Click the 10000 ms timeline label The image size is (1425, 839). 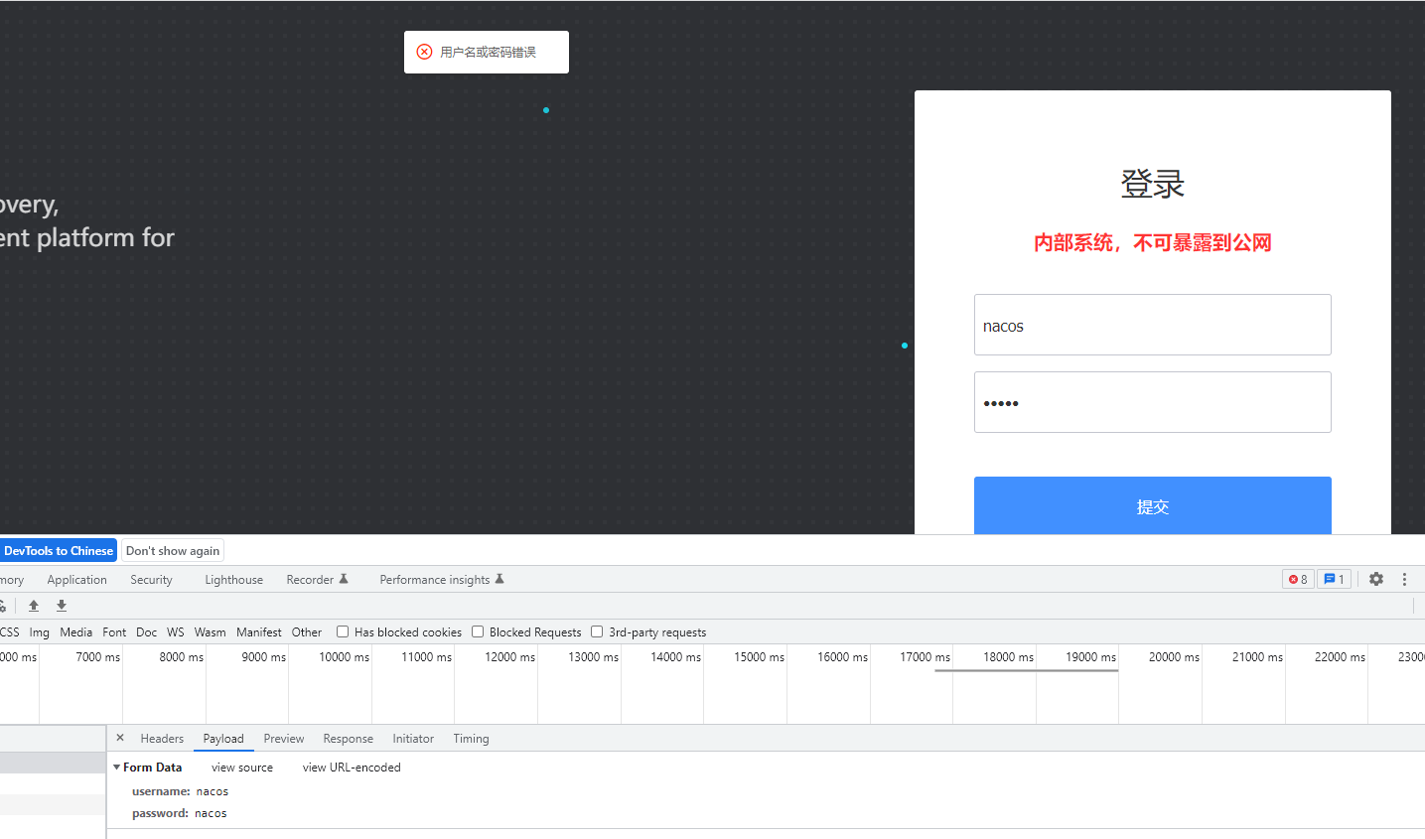(x=344, y=657)
